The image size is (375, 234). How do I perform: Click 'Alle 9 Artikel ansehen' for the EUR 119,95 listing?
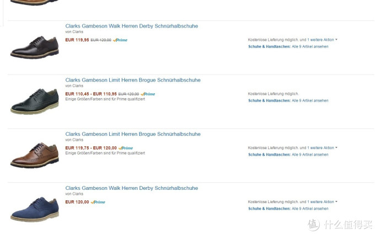310,46
